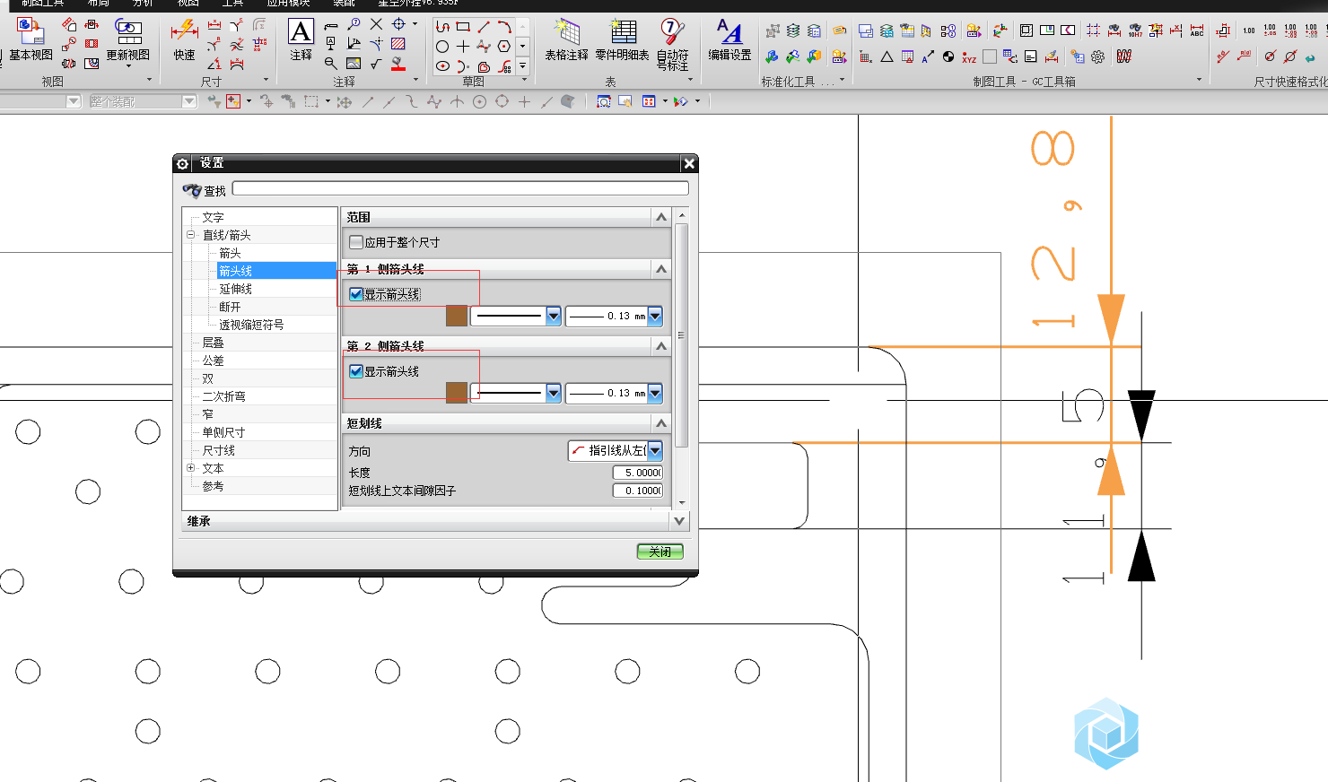Image resolution: width=1328 pixels, height=782 pixels.
Task: Open second-side line font dropdown
Action: click(x=554, y=393)
